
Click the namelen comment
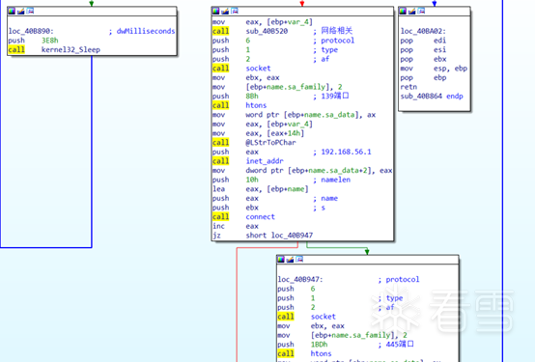tap(336, 180)
